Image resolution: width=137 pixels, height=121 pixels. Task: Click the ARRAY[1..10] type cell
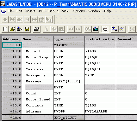point(69,81)
